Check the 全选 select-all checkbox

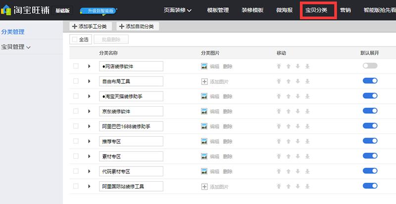(x=74, y=40)
